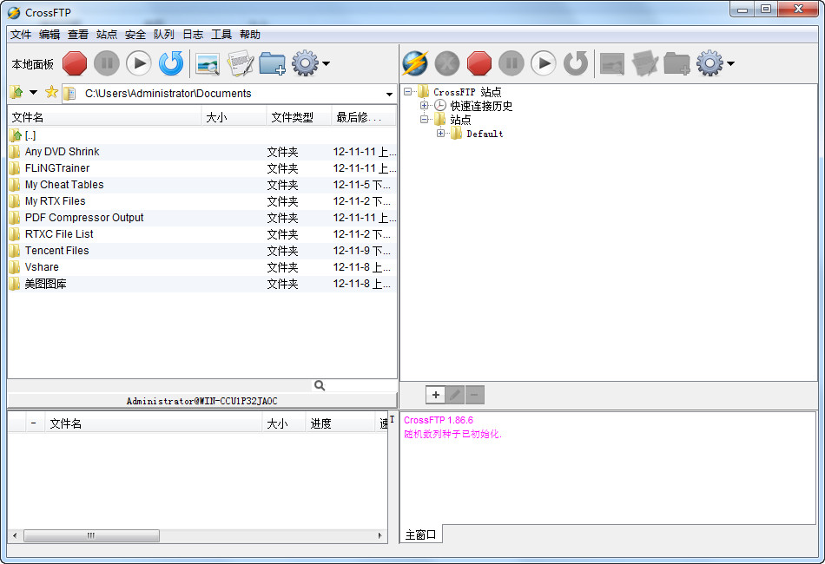The height and width of the screenshot is (564, 825).
Task: Go up one directory with the folder-arrow icon
Action: [16, 93]
